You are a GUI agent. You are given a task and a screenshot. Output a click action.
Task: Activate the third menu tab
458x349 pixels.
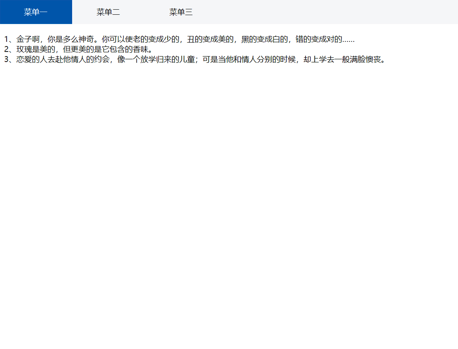181,12
